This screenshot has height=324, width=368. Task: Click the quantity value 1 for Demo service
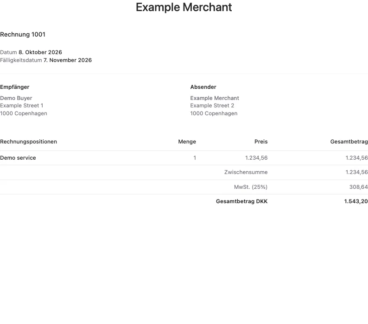click(195, 158)
